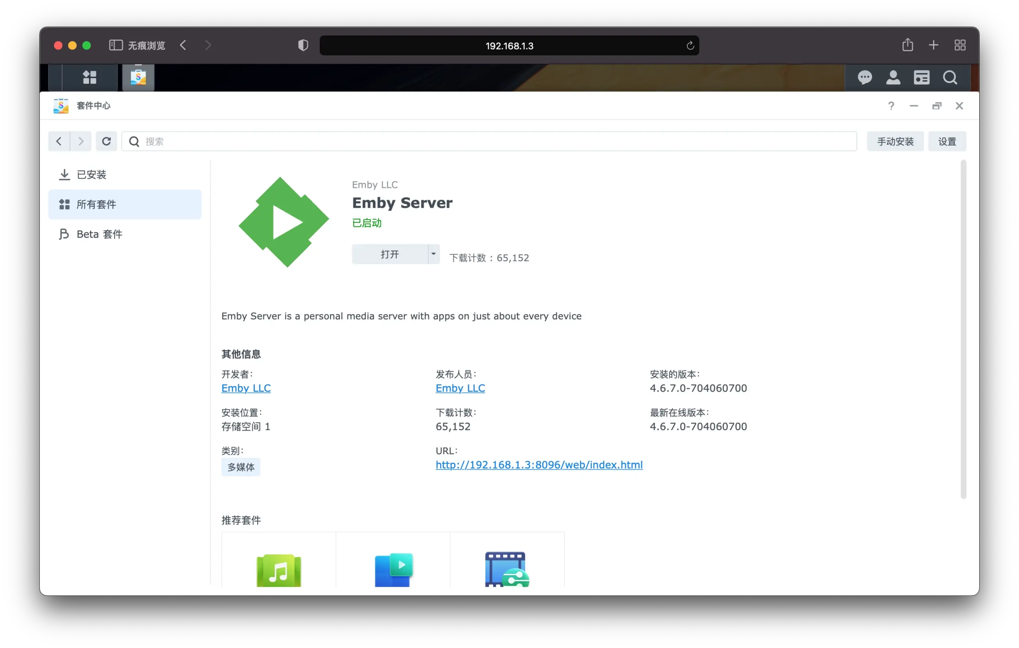Click the Emby Server green logo
The image size is (1019, 648).
point(284,222)
